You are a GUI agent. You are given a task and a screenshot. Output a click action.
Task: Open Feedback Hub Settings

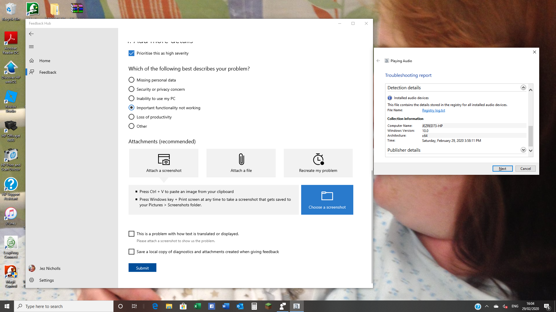[72, 280]
